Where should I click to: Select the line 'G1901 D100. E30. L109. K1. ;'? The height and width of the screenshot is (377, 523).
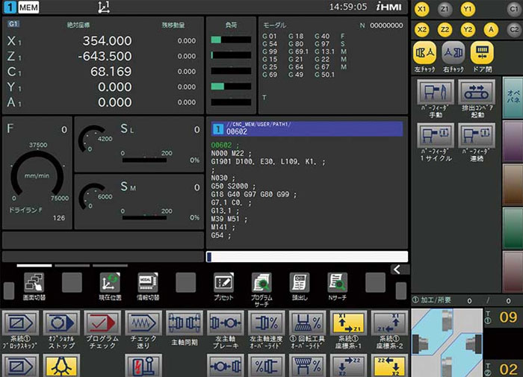click(x=267, y=162)
